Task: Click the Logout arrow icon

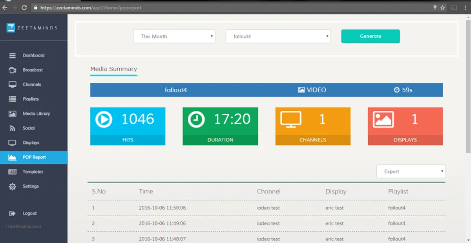Action: pyautogui.click(x=13, y=214)
